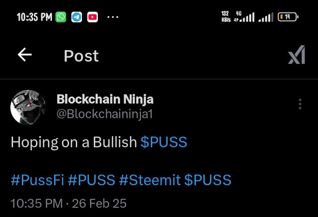Open the Grok xAI icon
This screenshot has width=318, height=217.
click(297, 57)
